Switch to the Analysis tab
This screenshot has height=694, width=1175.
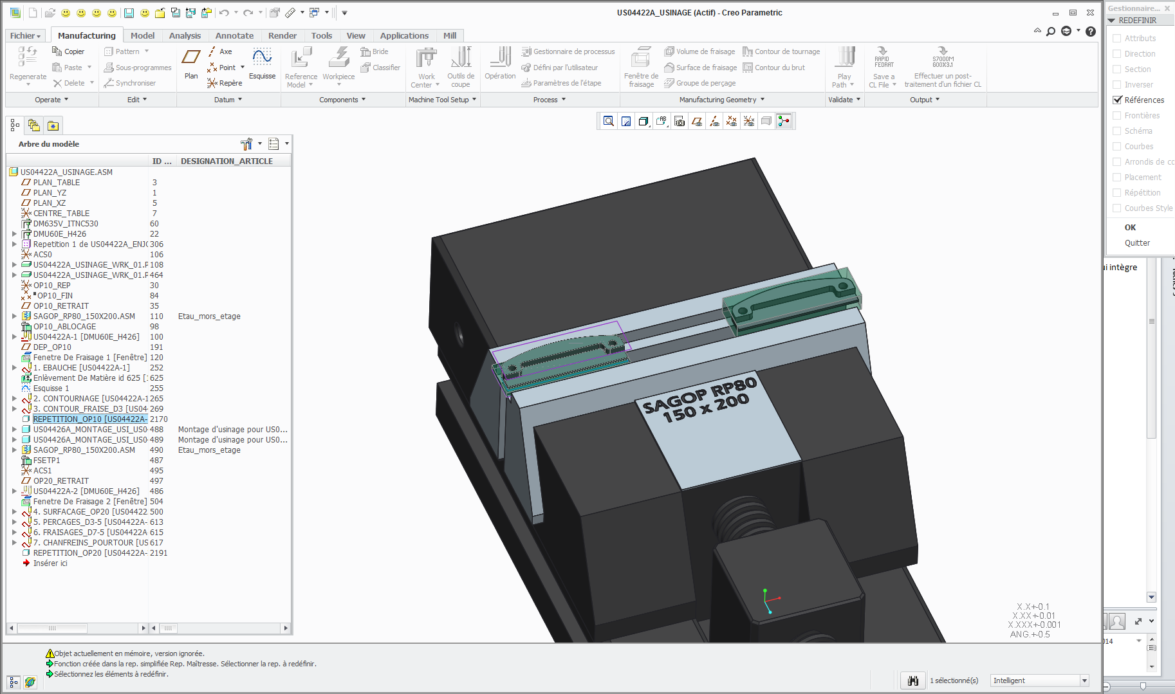click(x=185, y=36)
